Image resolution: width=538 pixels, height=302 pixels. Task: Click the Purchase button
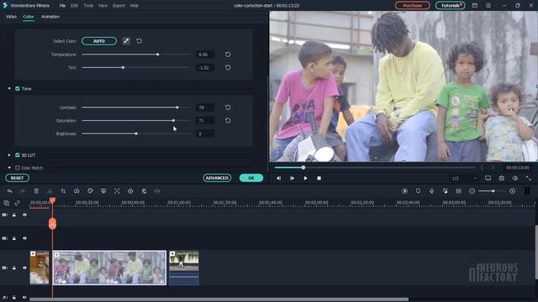tap(413, 6)
